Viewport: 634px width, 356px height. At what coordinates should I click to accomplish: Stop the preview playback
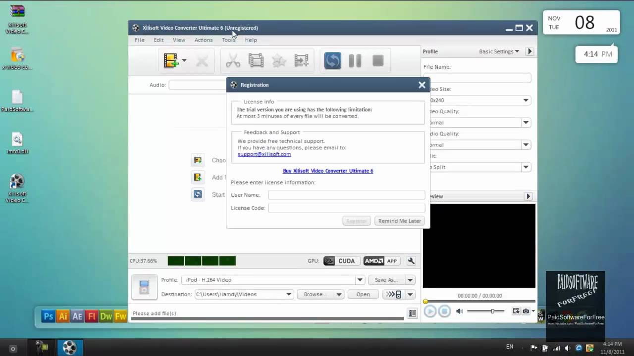[445, 311]
